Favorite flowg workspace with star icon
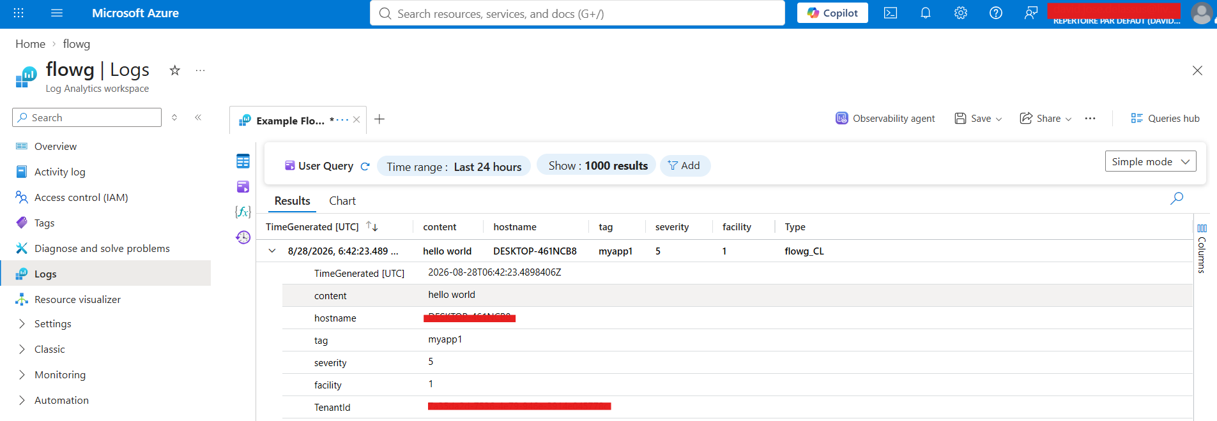The width and height of the screenshot is (1217, 421). click(174, 70)
